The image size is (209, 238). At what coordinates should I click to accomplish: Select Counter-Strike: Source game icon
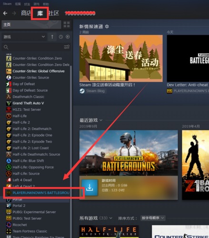(x=9, y=78)
